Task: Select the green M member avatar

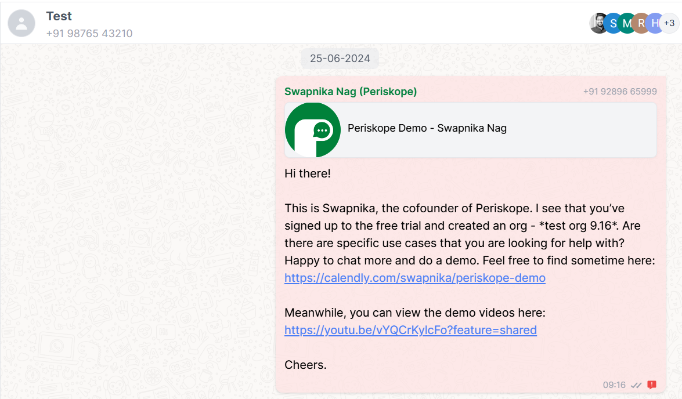Action: click(627, 23)
